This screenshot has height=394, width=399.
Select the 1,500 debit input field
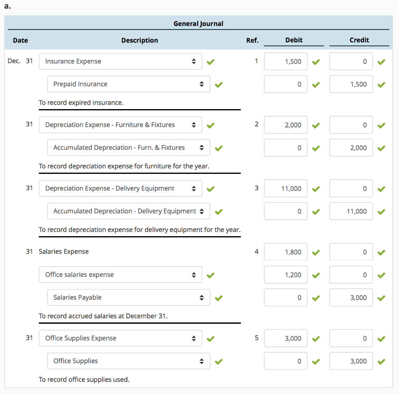tap(285, 61)
